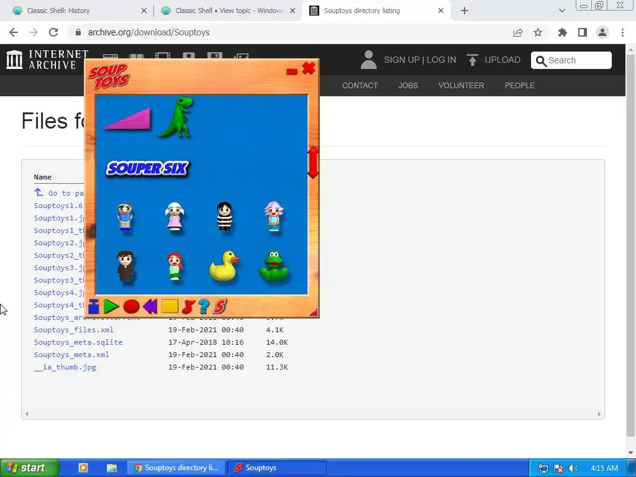Open a new browser tab

pyautogui.click(x=465, y=11)
